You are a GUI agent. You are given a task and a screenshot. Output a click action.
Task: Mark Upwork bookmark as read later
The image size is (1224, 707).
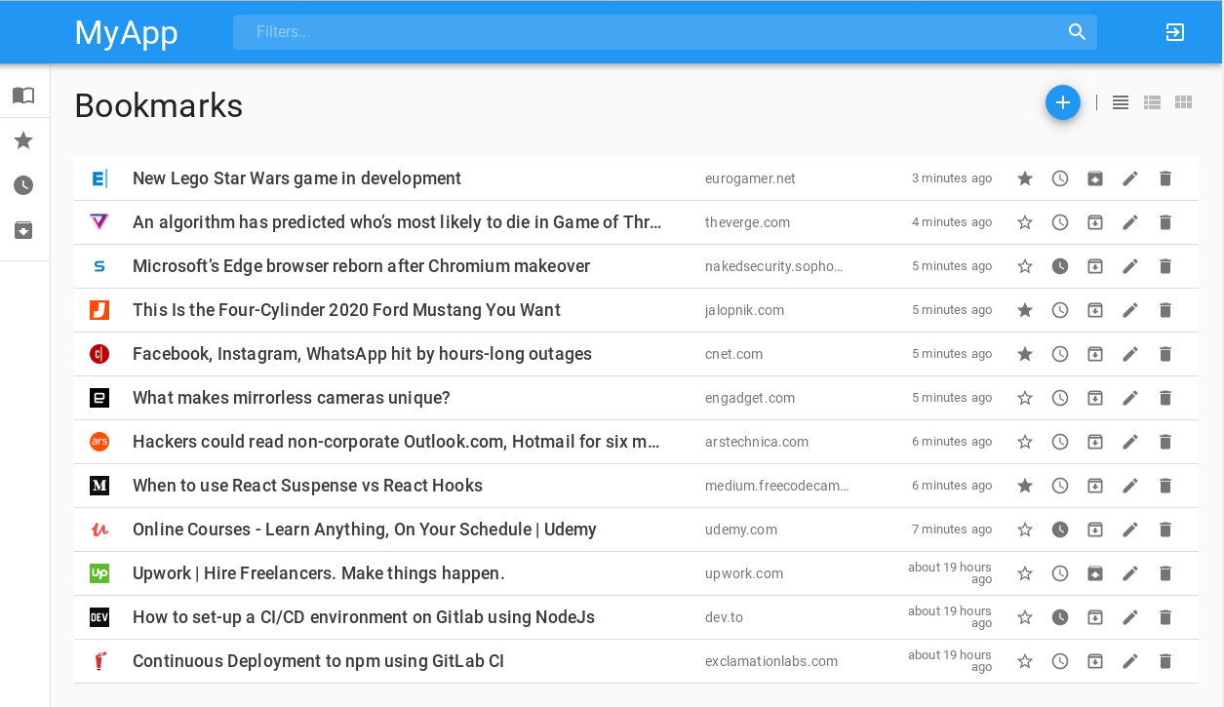pos(1060,573)
